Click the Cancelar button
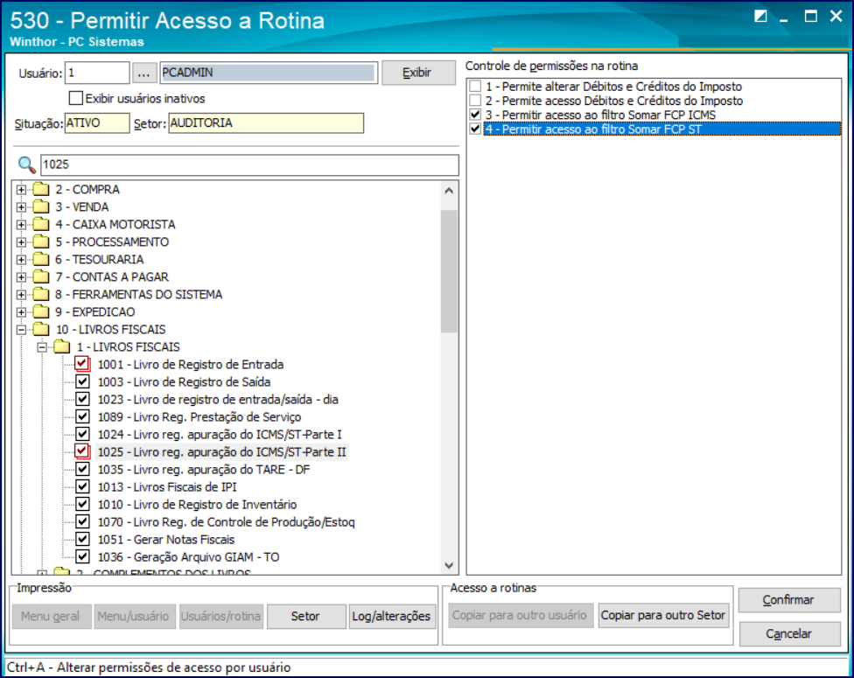This screenshot has width=854, height=678. [788, 633]
